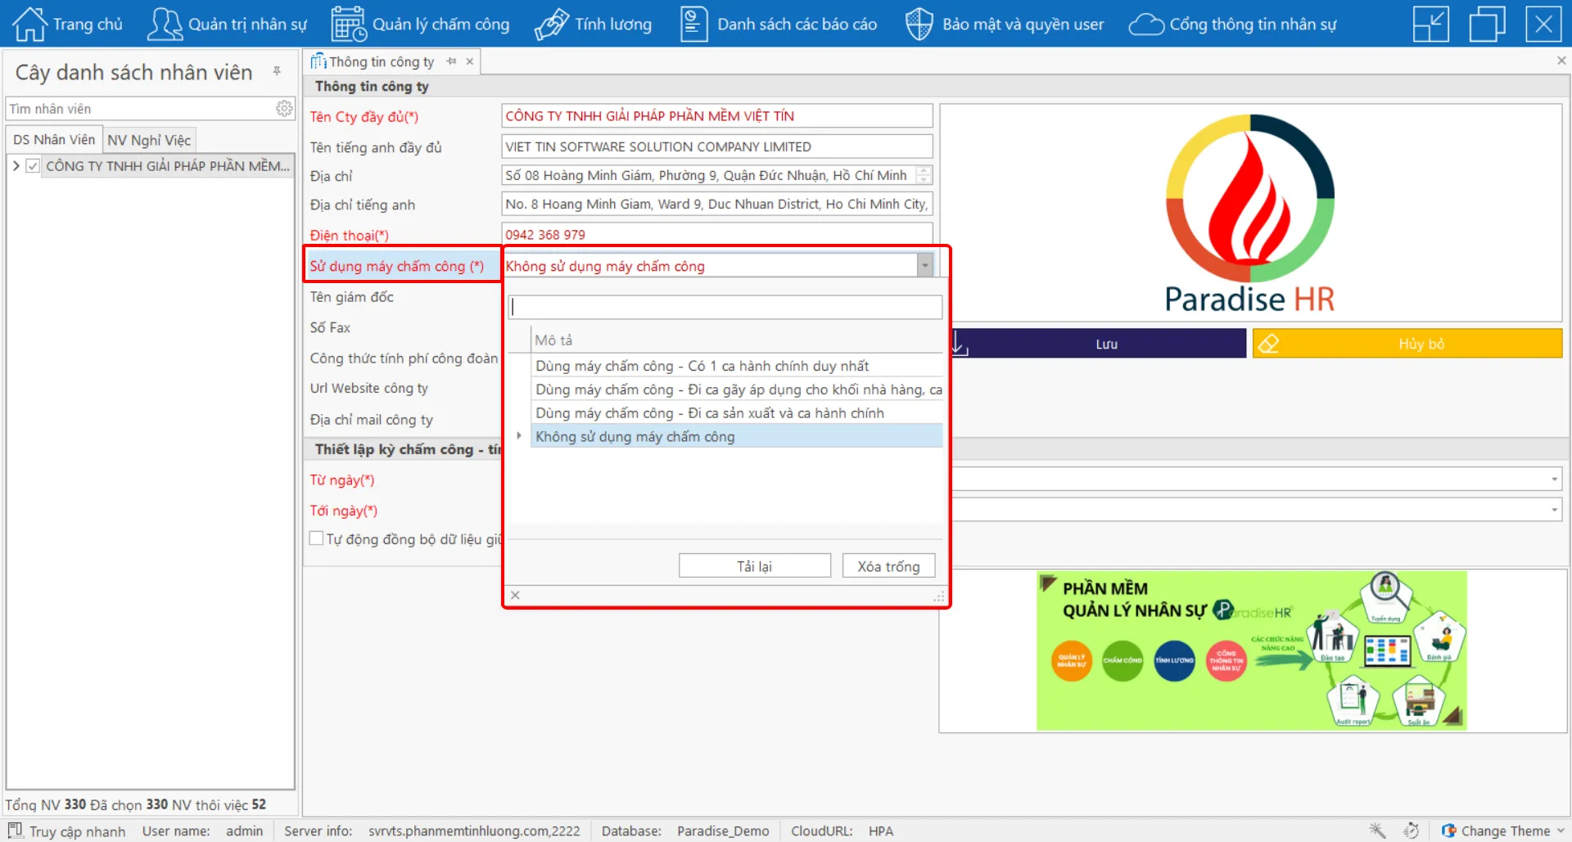Image resolution: width=1572 pixels, height=842 pixels.
Task: Open Truy cập nhanh in status bar
Action: pos(67,831)
